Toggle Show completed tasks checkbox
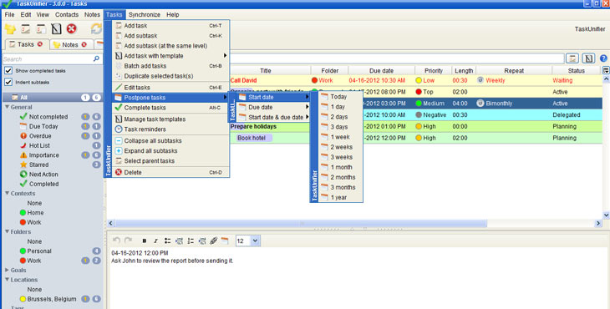 tap(8, 71)
